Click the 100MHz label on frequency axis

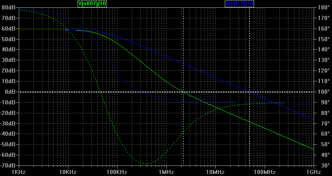264,172
